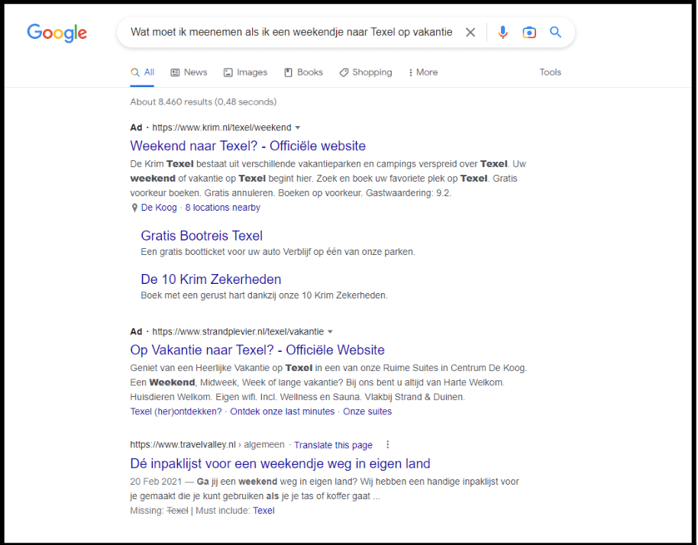Expand dropdown arrow next to strandplevier.nl ad URL
Viewport: 698px width, 545px height.
[x=331, y=332]
